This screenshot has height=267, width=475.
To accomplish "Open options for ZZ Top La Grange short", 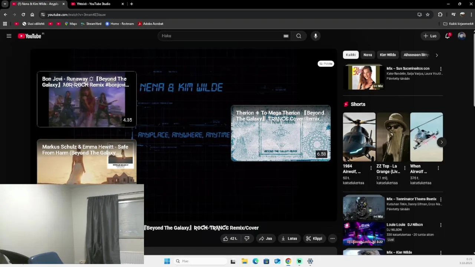I will coord(404,168).
